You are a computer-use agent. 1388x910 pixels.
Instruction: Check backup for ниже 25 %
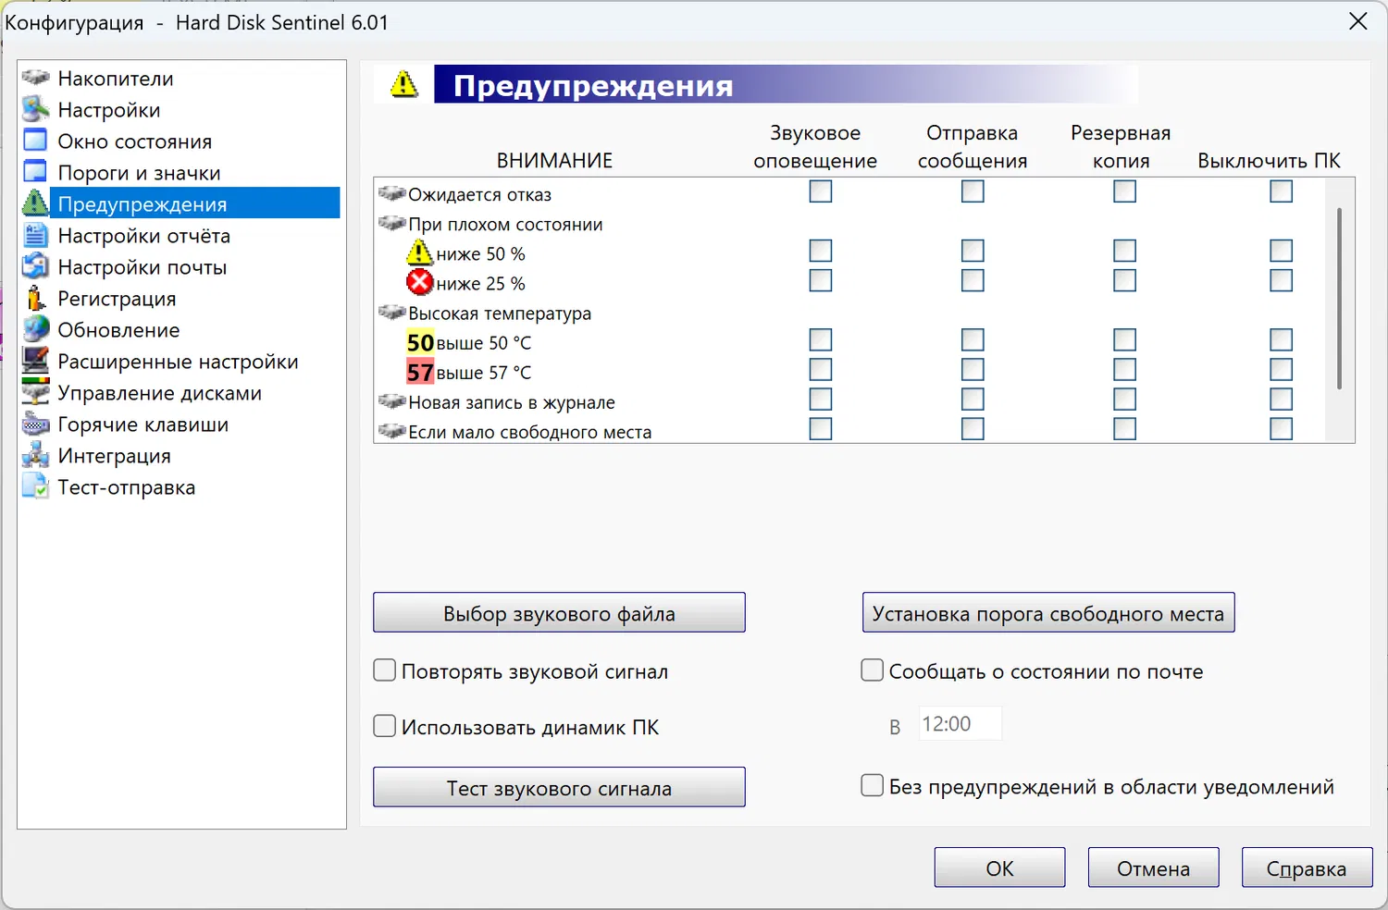(x=1124, y=280)
